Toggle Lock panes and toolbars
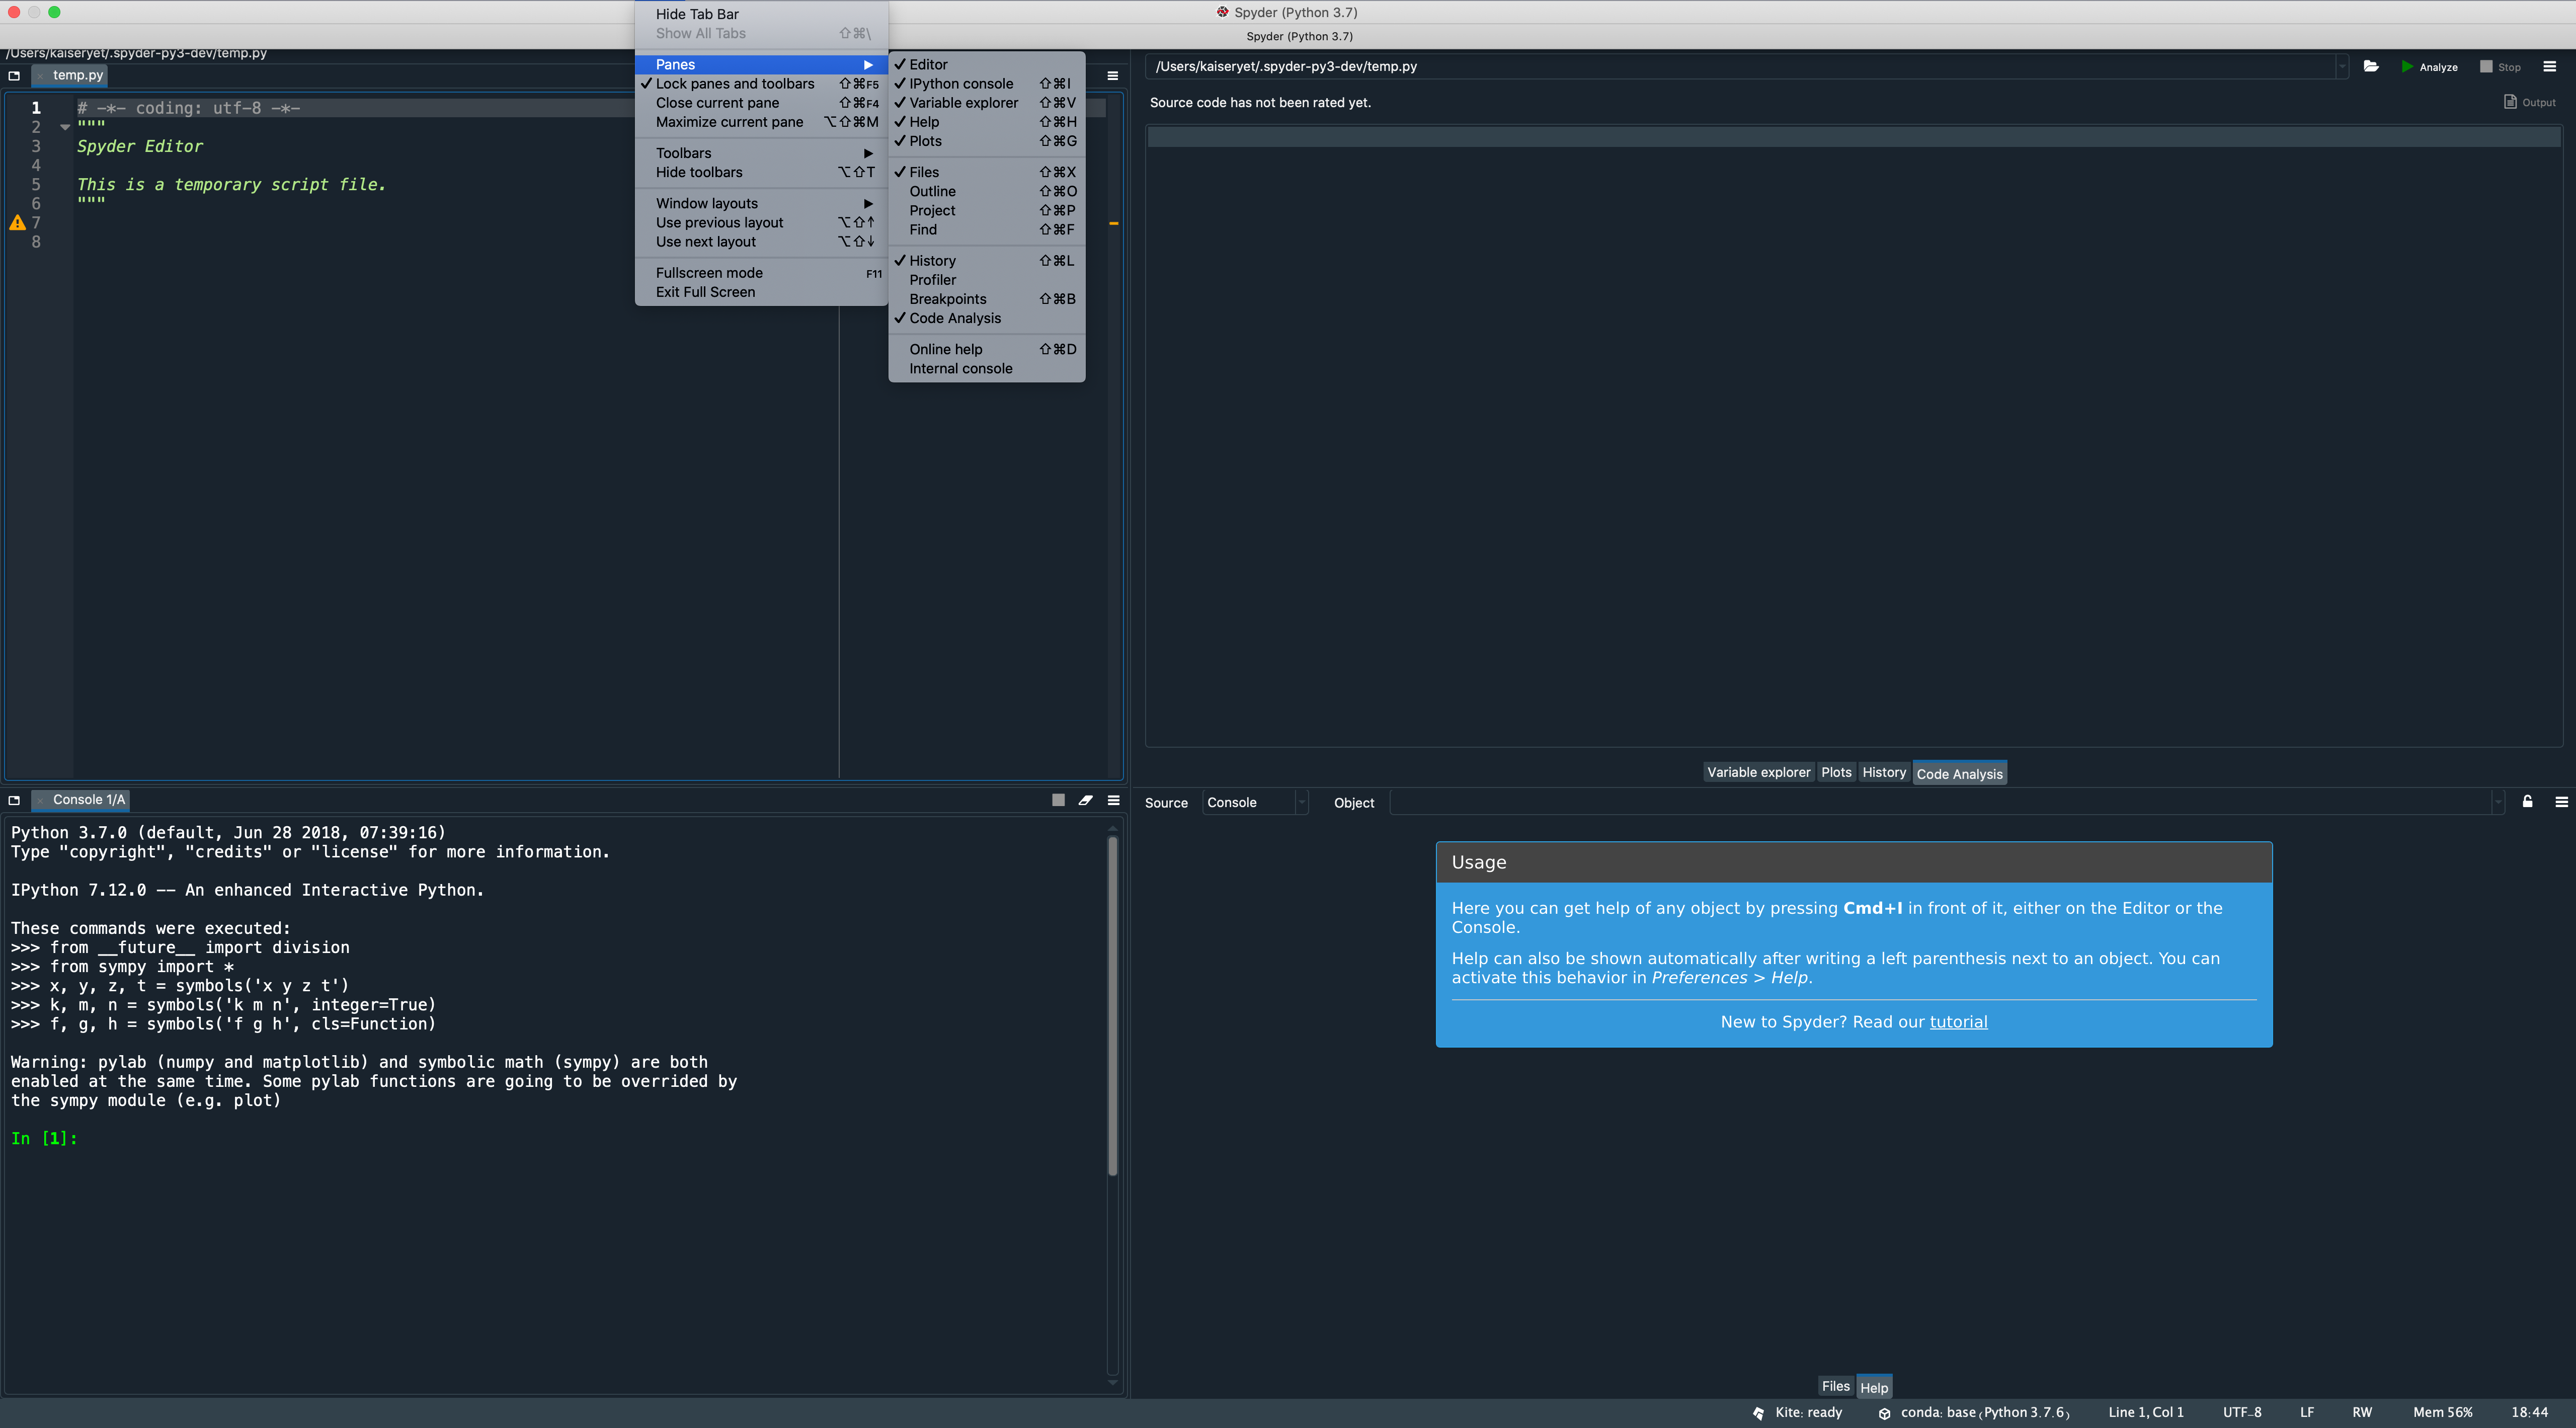Viewport: 2576px width, 1428px height. click(734, 84)
